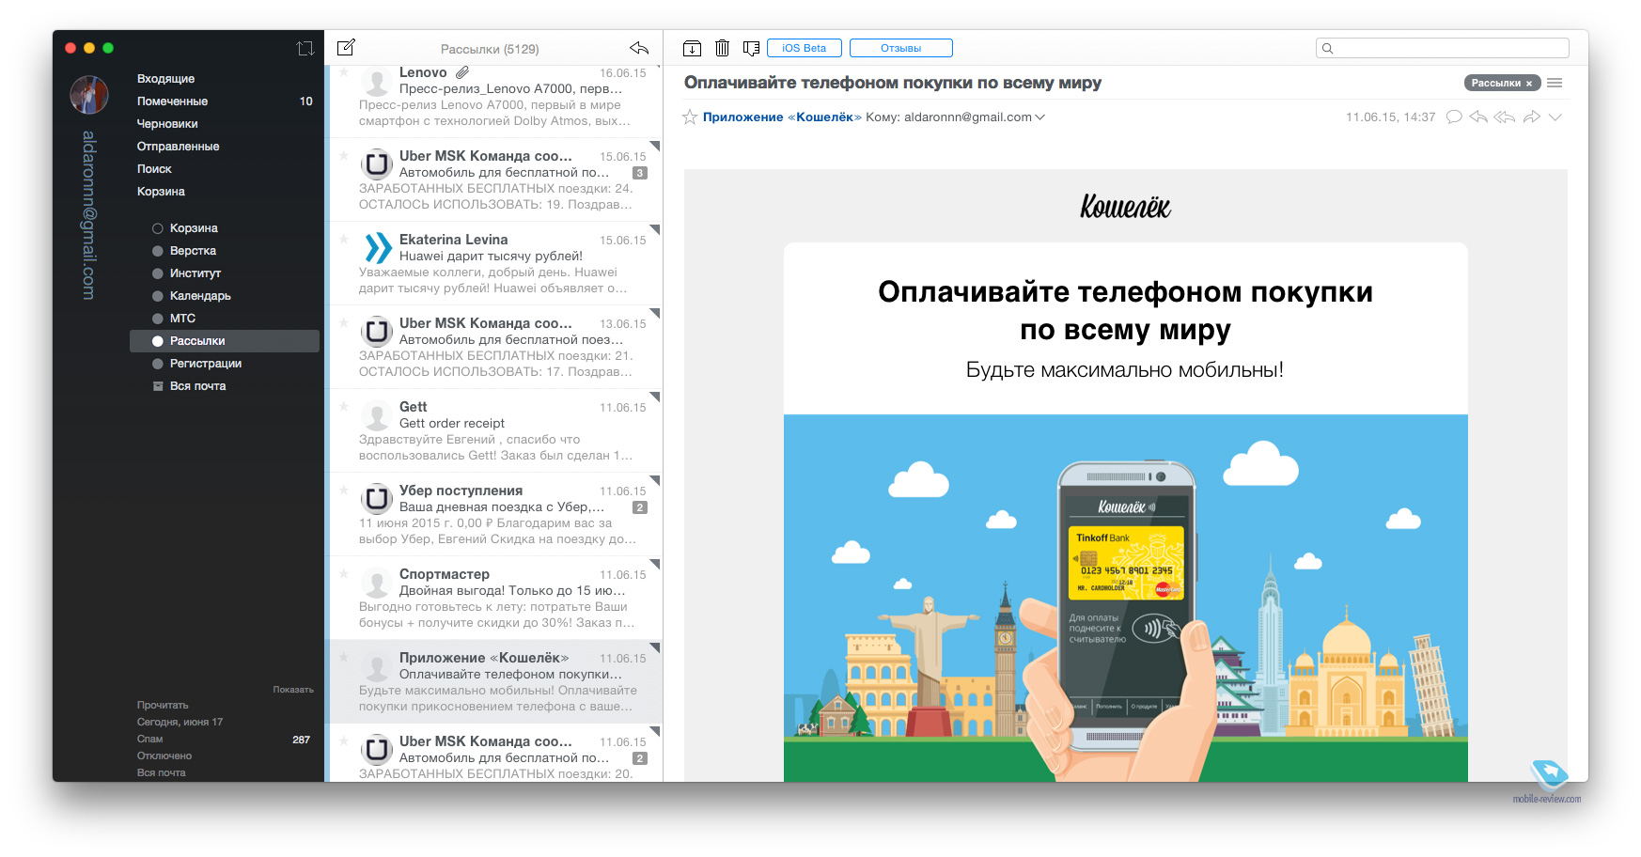This screenshot has height=857, width=1641.
Task: Click the speech bubble icon next to 14:37
Action: pos(1454,117)
